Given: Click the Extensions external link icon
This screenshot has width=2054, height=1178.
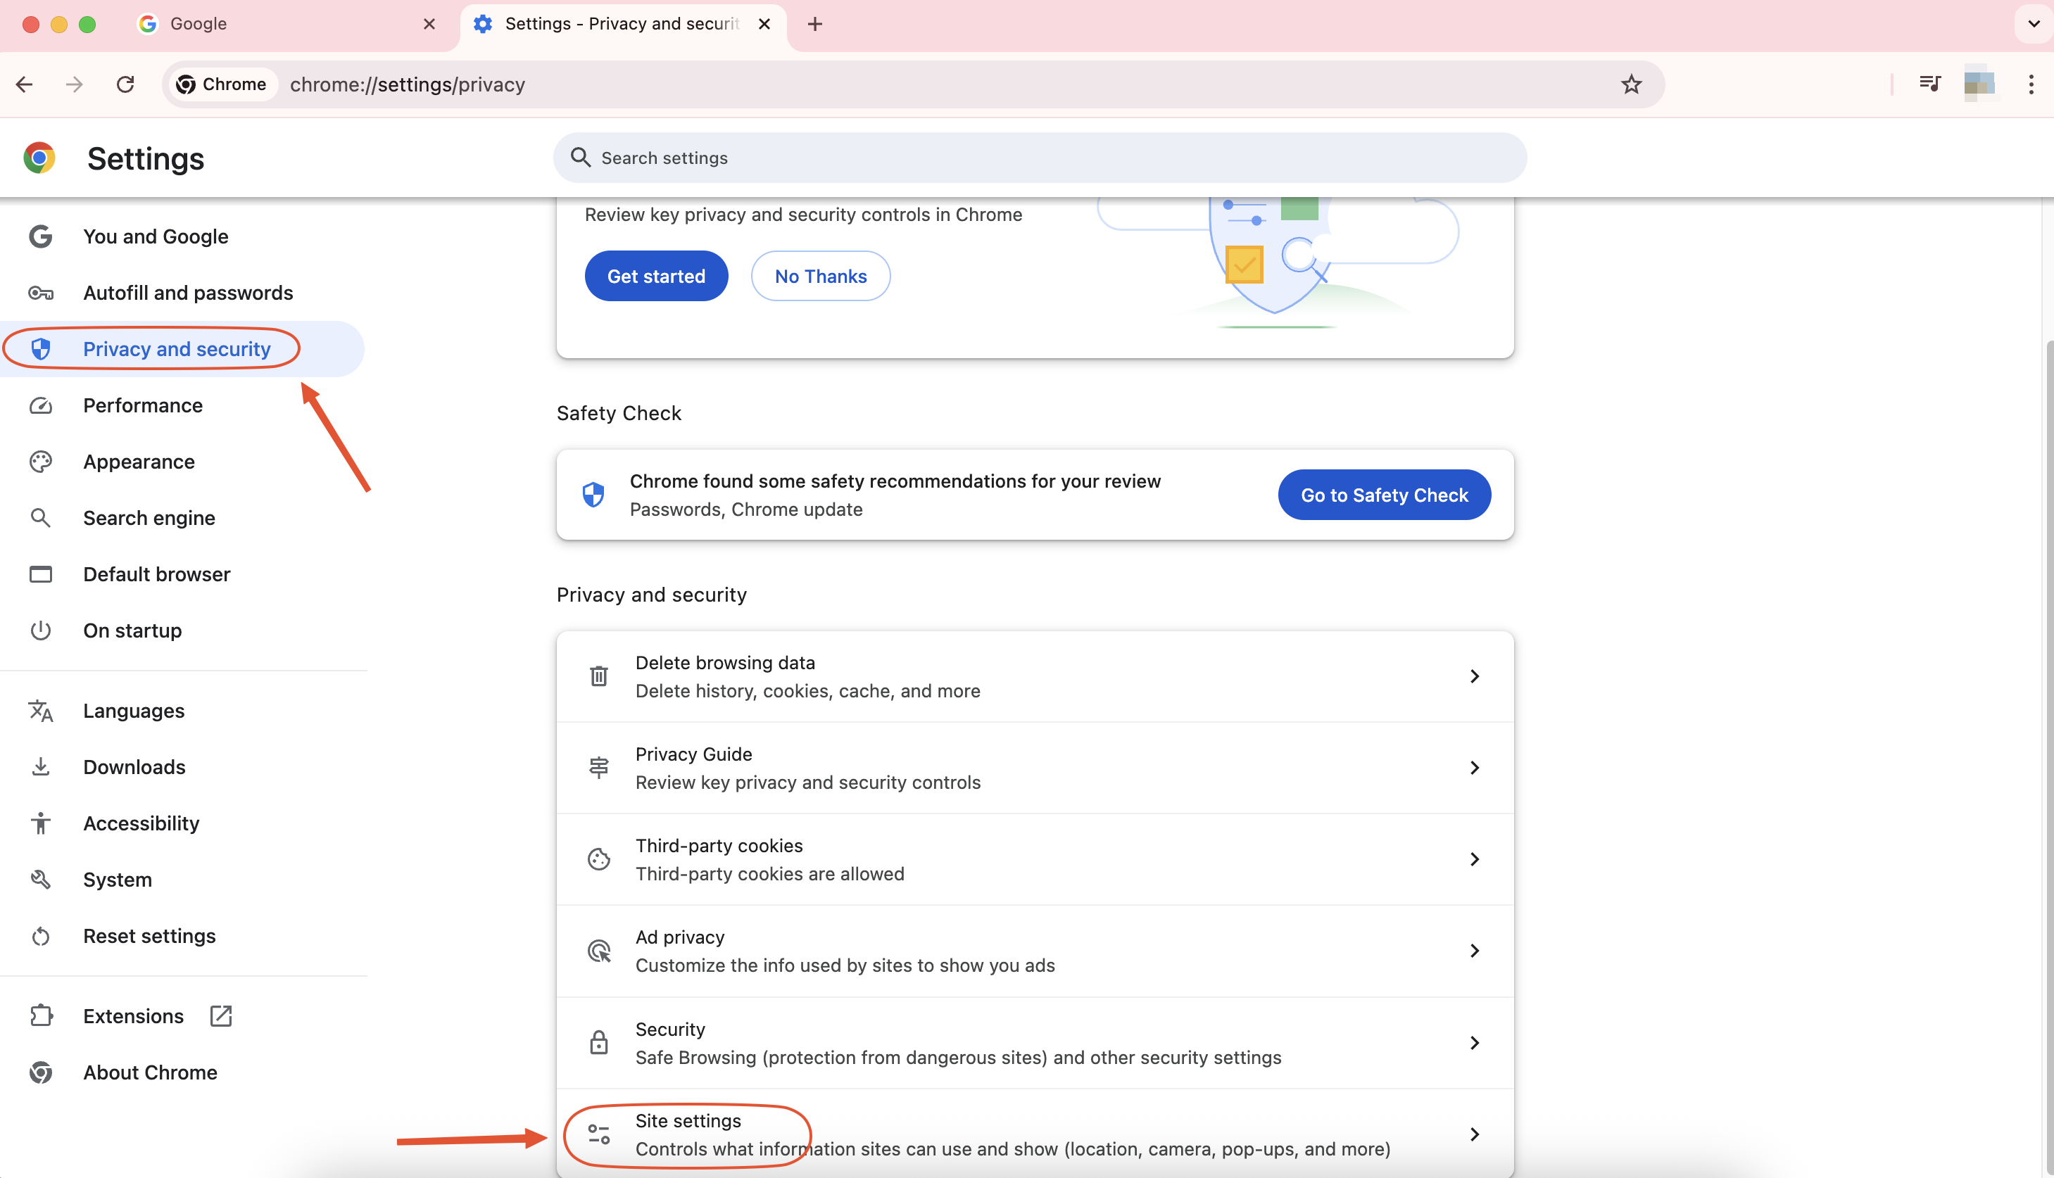Looking at the screenshot, I should point(221,1015).
